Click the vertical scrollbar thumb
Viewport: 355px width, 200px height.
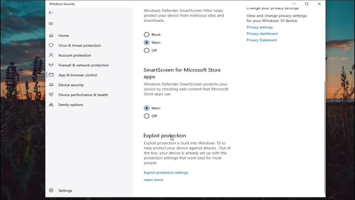[324, 136]
